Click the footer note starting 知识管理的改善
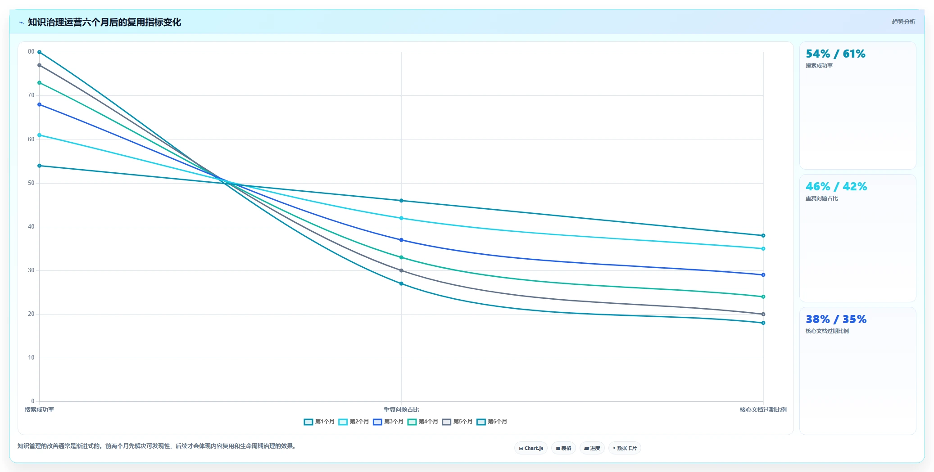 pyautogui.click(x=158, y=446)
